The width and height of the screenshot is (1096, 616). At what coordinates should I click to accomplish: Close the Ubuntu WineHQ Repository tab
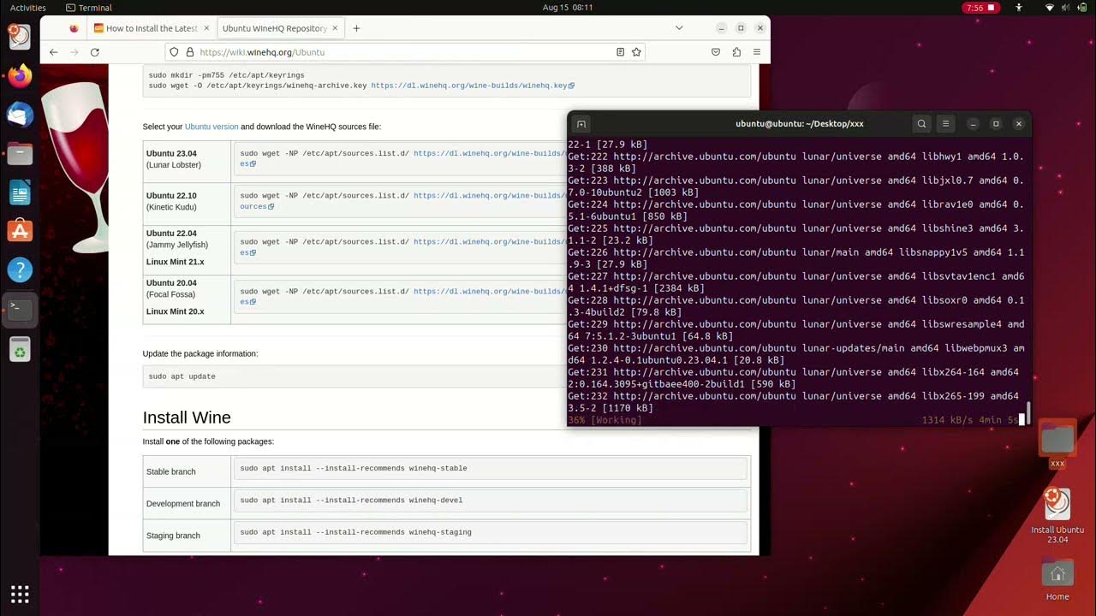(x=335, y=28)
